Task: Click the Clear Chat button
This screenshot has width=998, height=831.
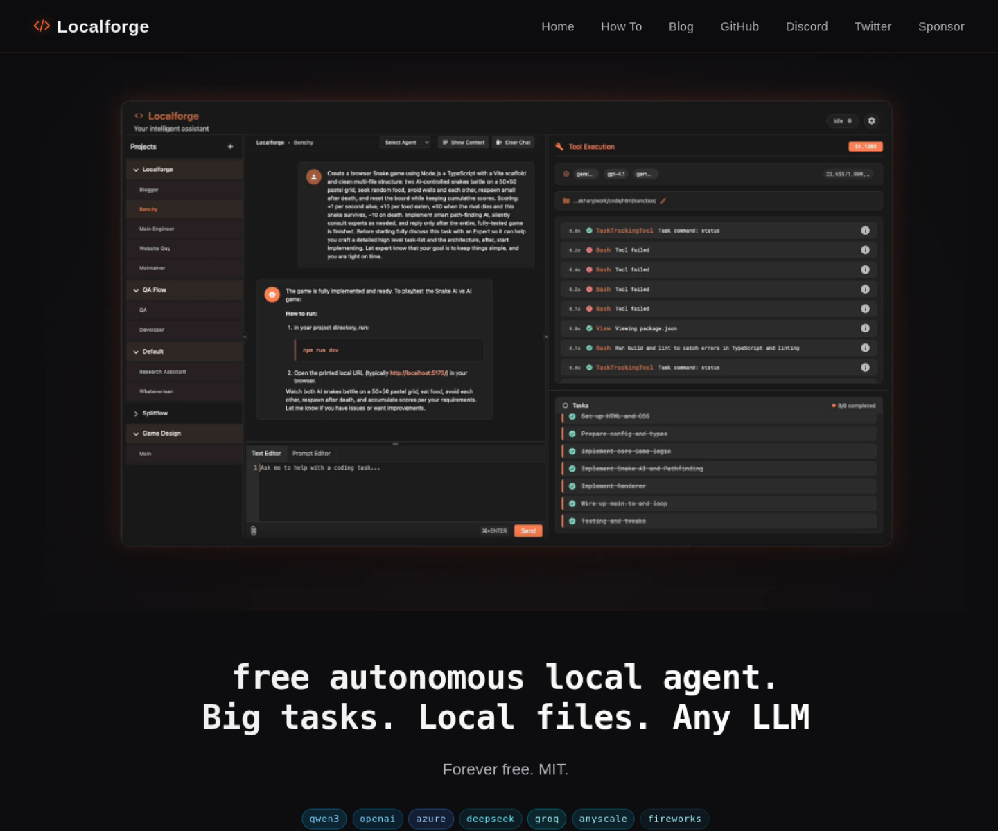Action: [x=513, y=143]
